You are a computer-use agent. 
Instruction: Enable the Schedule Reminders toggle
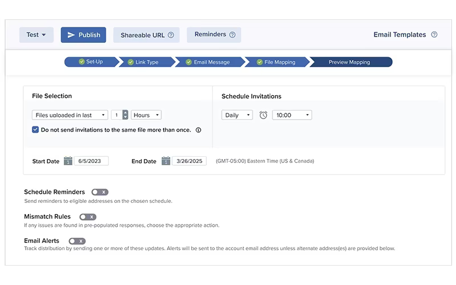coord(100,192)
